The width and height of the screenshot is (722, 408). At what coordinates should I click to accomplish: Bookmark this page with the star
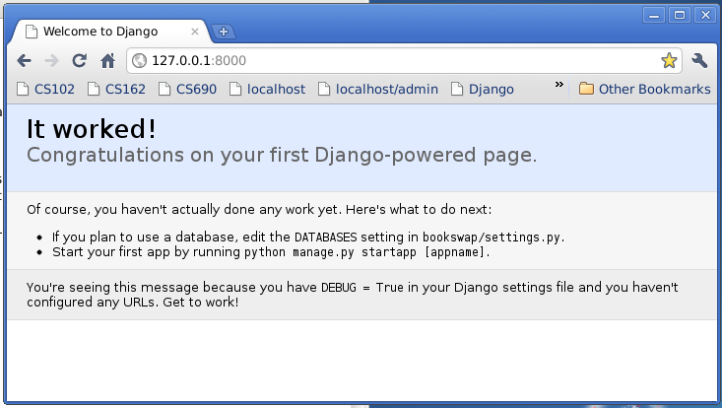point(669,60)
